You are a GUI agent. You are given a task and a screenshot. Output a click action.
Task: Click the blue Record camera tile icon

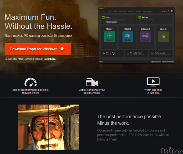(128, 37)
